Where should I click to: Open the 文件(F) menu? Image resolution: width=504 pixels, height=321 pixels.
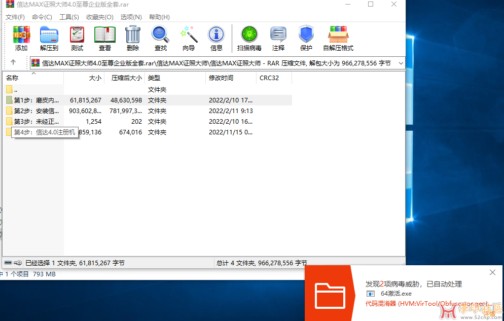[x=15, y=17]
